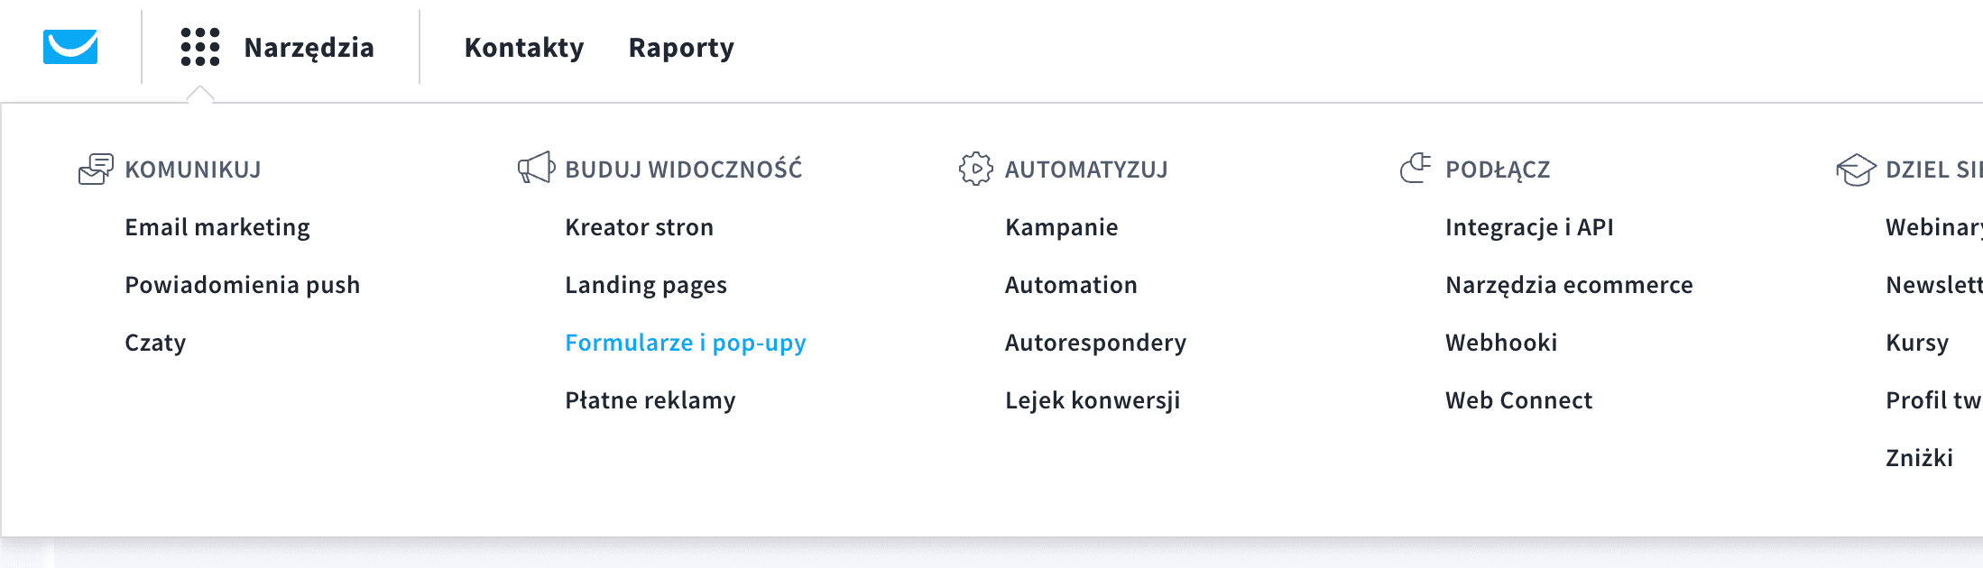Open Landing pages
This screenshot has width=1983, height=568.
pos(645,285)
